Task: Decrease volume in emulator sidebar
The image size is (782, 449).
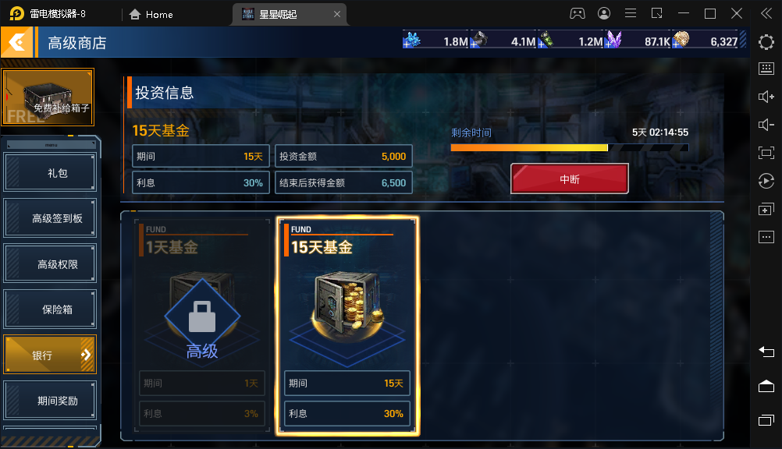Action: pos(766,125)
